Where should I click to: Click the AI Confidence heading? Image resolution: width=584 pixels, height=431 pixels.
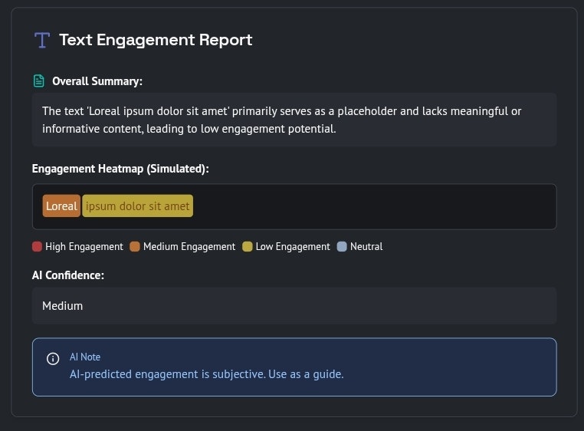coord(68,275)
